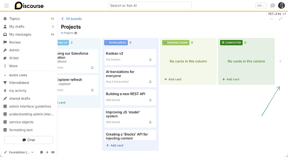Open the hamburger sidebar menu
288x157 pixels.
pos(7,5)
